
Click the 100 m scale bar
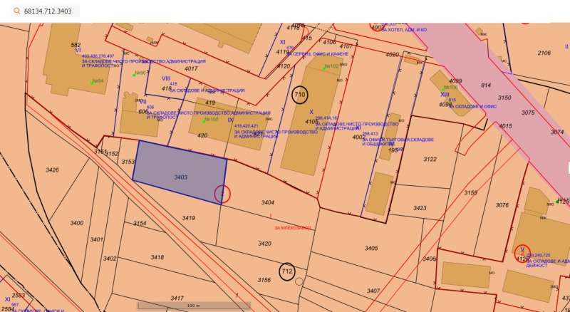click(x=190, y=305)
